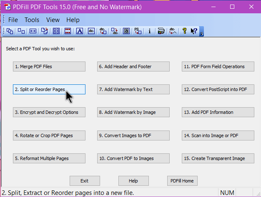Open the File menu

click(x=13, y=20)
